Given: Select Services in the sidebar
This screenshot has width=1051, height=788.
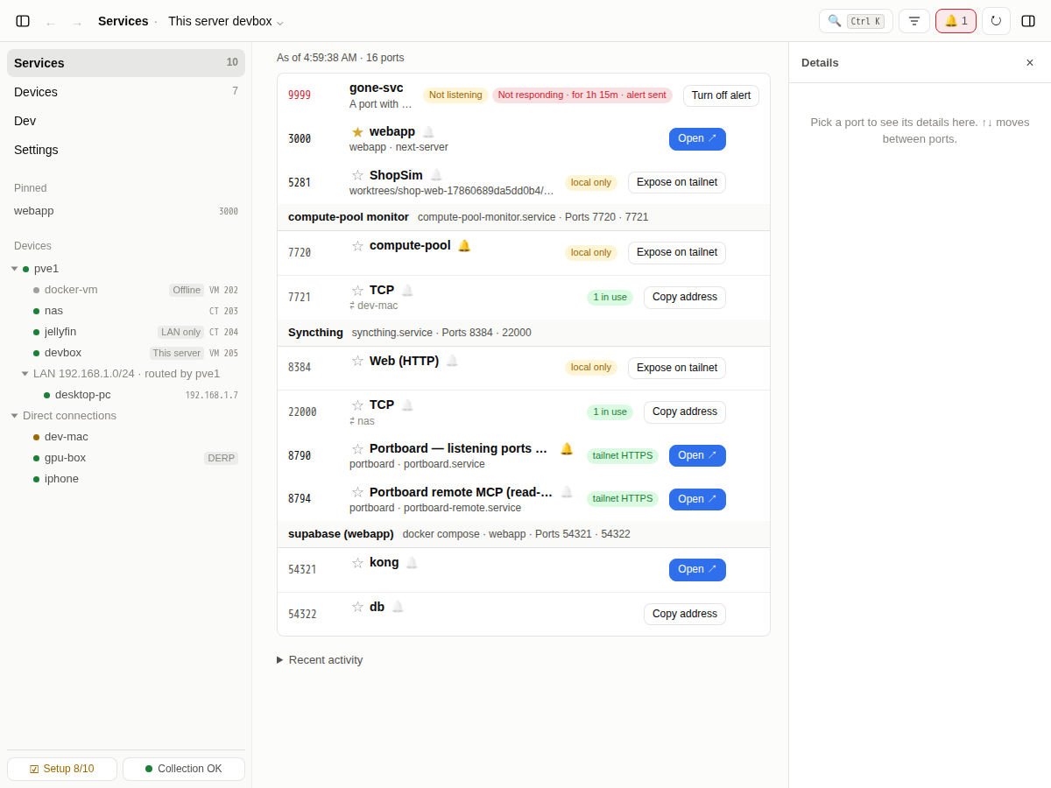Looking at the screenshot, I should [126, 63].
